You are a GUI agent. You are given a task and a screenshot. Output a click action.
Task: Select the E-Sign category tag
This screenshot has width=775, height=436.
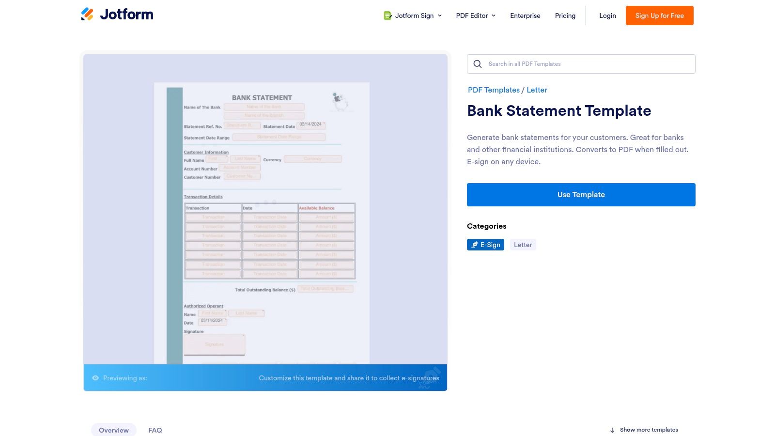[485, 245]
